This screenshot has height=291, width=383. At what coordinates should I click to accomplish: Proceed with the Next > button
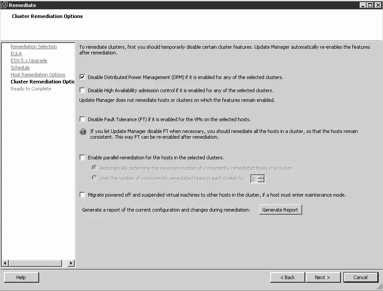pos(323,277)
